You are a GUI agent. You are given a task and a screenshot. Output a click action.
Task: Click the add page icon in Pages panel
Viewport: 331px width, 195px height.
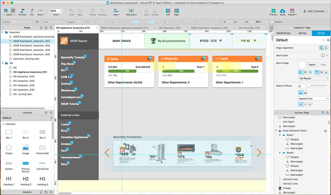click(x=41, y=28)
